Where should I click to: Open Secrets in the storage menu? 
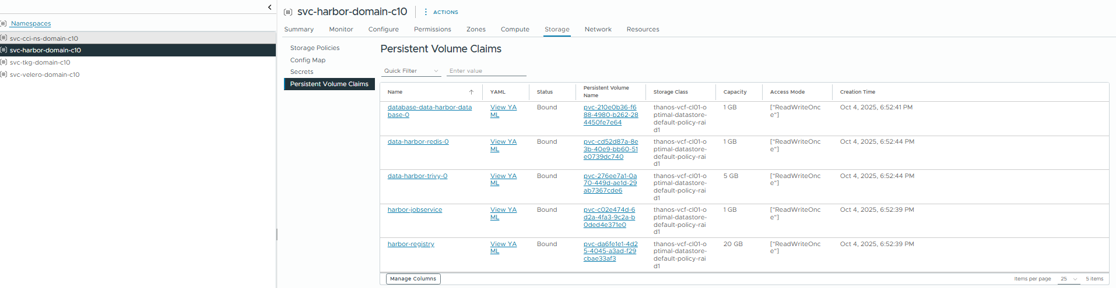click(x=301, y=72)
